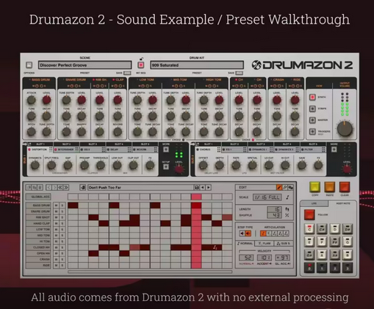
Task: Click the Scene Save button
Action: pyautogui.click(x=127, y=73)
